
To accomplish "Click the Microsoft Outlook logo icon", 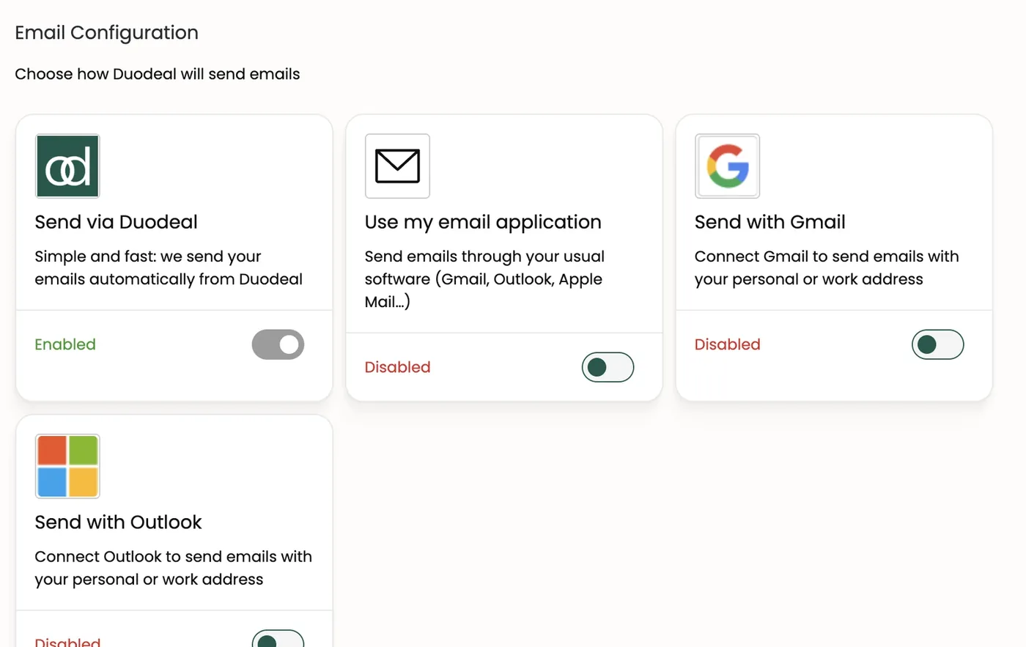I will click(x=67, y=467).
